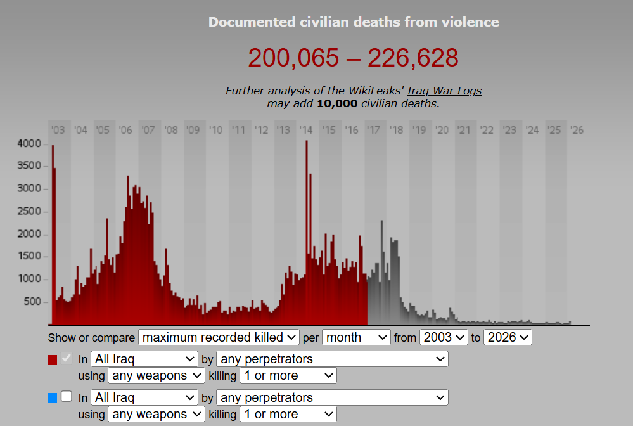Open the 'maximum recorded killed' dropdown
Screen dimensions: 633x426
[219, 338]
